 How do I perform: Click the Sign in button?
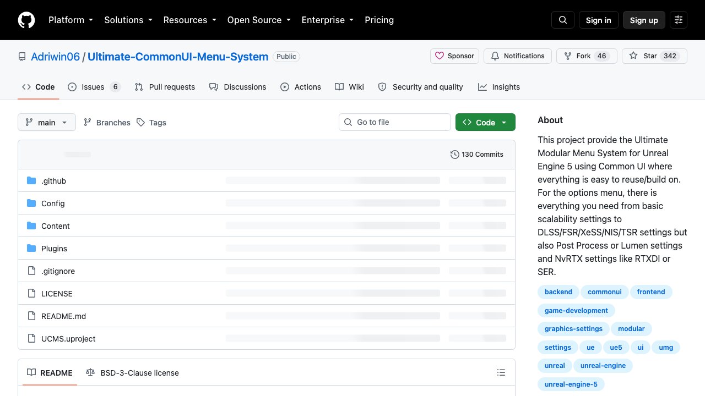599,20
